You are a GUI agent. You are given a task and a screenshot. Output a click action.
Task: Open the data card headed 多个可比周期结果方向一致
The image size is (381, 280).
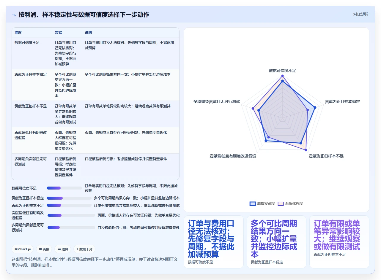click(276, 242)
